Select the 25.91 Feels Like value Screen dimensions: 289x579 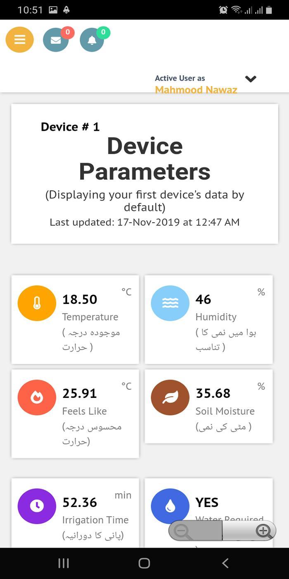pyautogui.click(x=80, y=393)
